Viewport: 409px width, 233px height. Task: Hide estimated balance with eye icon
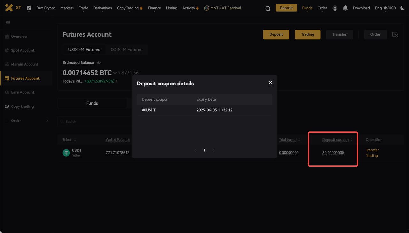(x=99, y=63)
